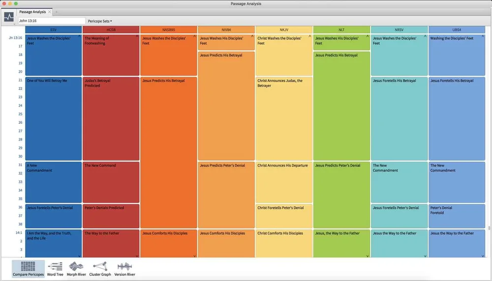Click NLT 'Jesus, the Way to the Father'
492x281 pixels.
tap(341, 243)
